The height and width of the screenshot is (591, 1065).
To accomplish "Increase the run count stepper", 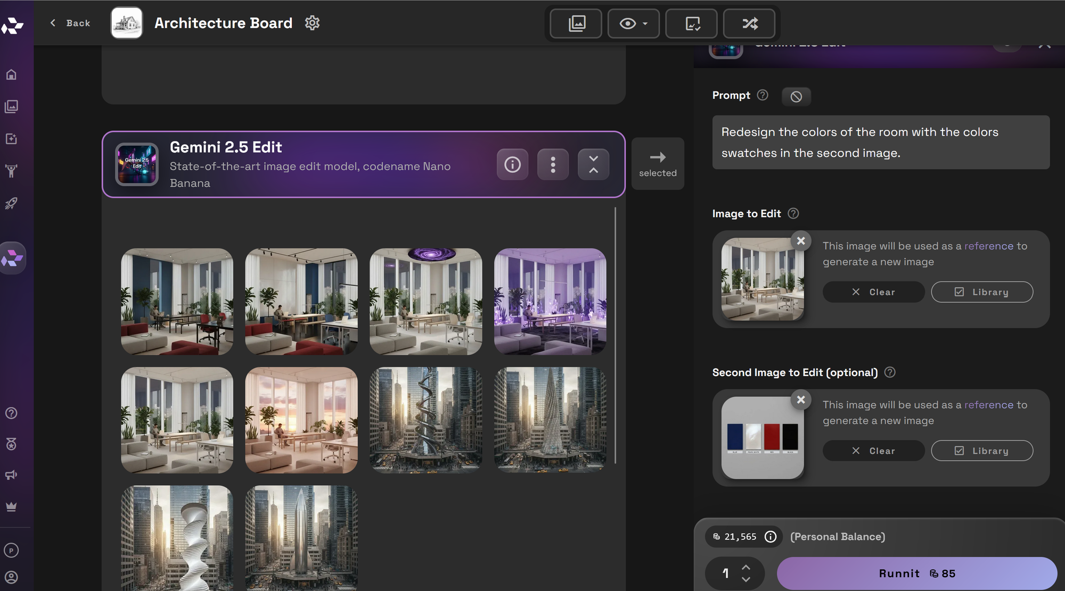I will coord(746,568).
